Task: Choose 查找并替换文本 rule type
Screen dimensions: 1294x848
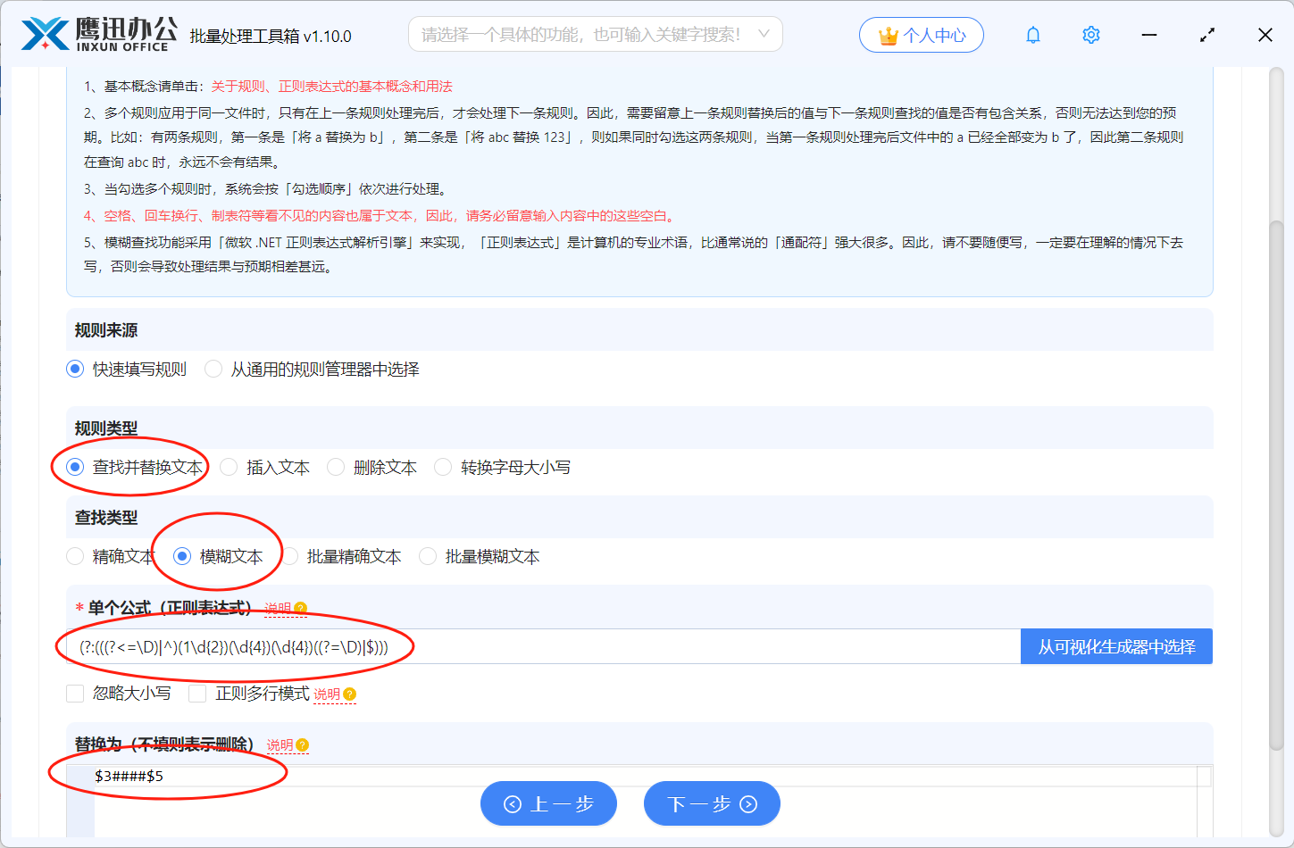Action: click(x=75, y=468)
